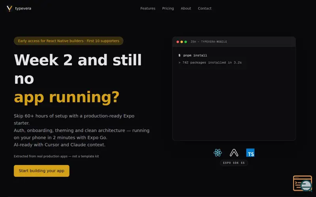The image size is (316, 197).
Task: Click the red terminal window dot
Action: pyautogui.click(x=178, y=42)
